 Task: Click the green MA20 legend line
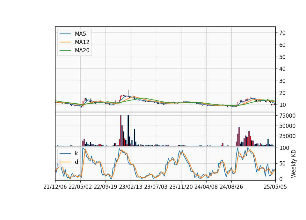pyautogui.click(x=65, y=51)
